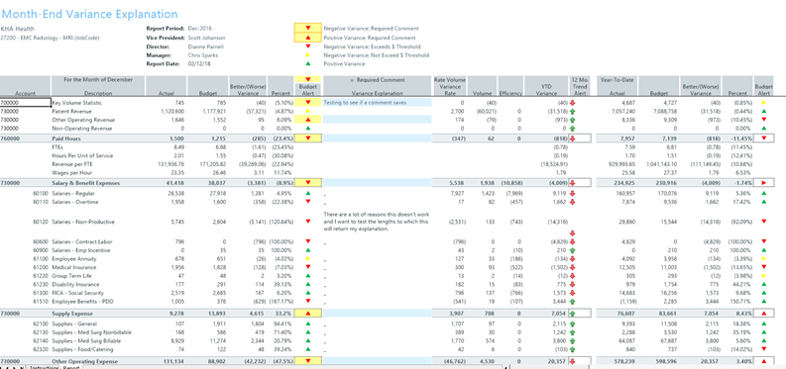Click Supply Expense green up alert icon
786x369 pixels.
pos(308,313)
